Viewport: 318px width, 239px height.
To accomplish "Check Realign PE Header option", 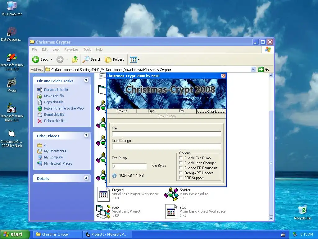I will coord(181,173).
